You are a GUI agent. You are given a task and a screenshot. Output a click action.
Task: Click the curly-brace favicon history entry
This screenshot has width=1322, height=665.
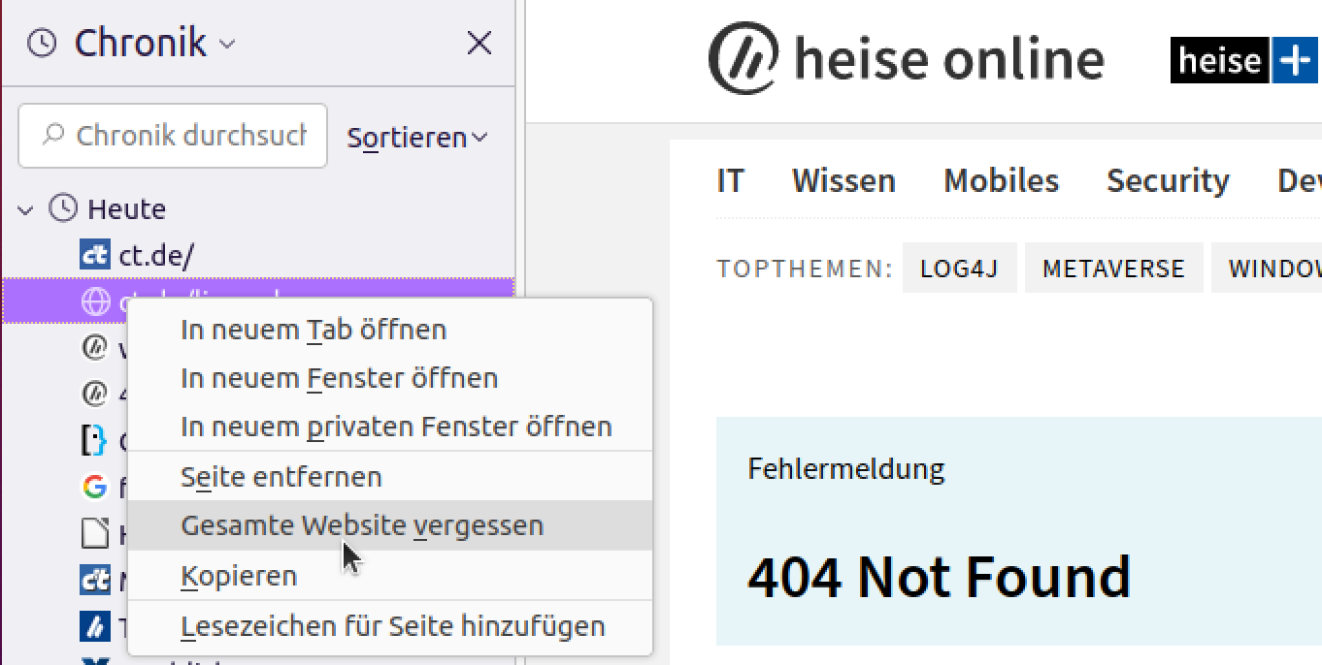point(94,441)
